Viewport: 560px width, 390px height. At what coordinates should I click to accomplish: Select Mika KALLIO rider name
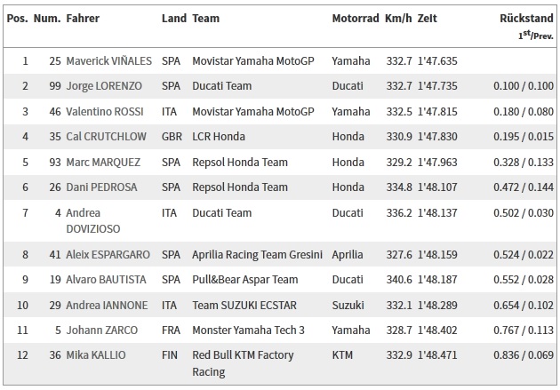[96, 355]
